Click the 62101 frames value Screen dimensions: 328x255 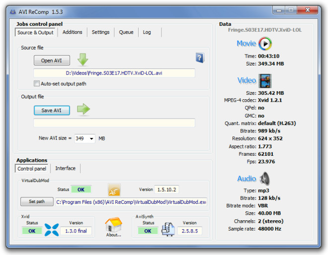coord(266,154)
